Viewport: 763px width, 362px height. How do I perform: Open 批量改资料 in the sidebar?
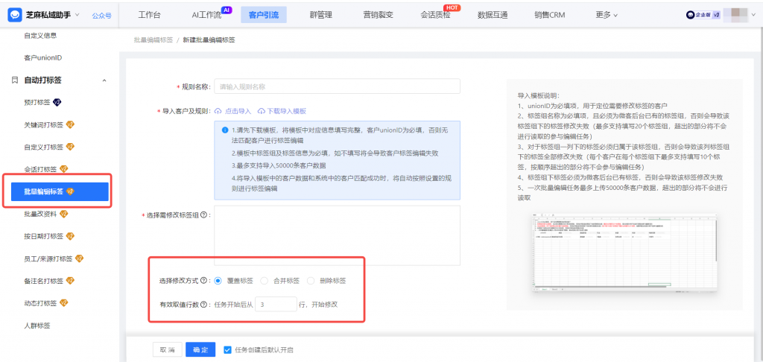(x=40, y=214)
